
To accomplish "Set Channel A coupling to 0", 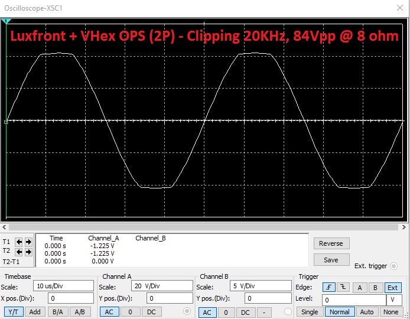I will pyautogui.click(x=130, y=312).
